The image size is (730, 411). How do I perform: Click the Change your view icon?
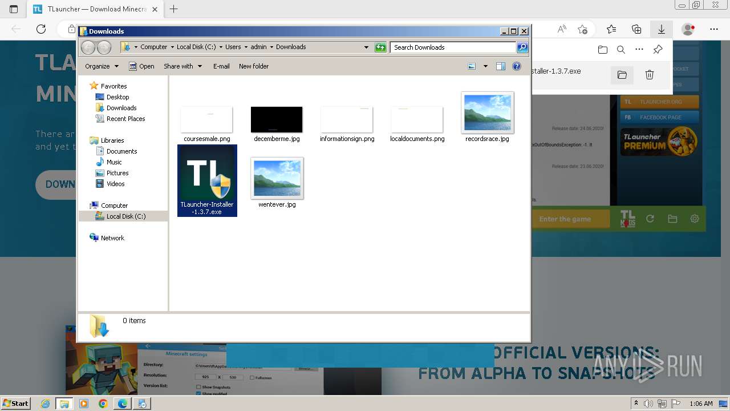472,66
